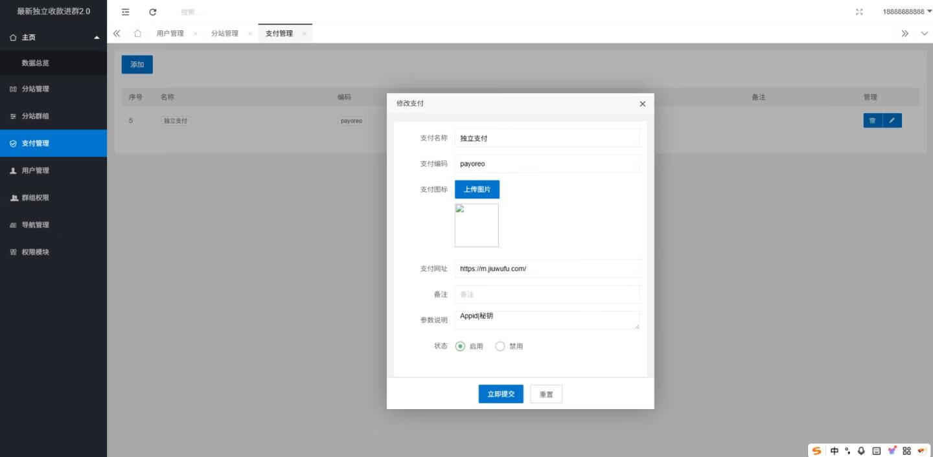This screenshot has width=933, height=457.
Task: Click the 上传图片 upload button
Action: (x=477, y=188)
